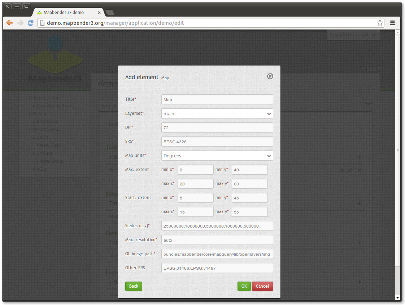Click the page scrollbar down arrow

pos(397,297)
